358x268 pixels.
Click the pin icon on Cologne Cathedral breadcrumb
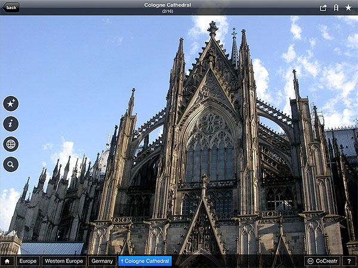[122, 261]
